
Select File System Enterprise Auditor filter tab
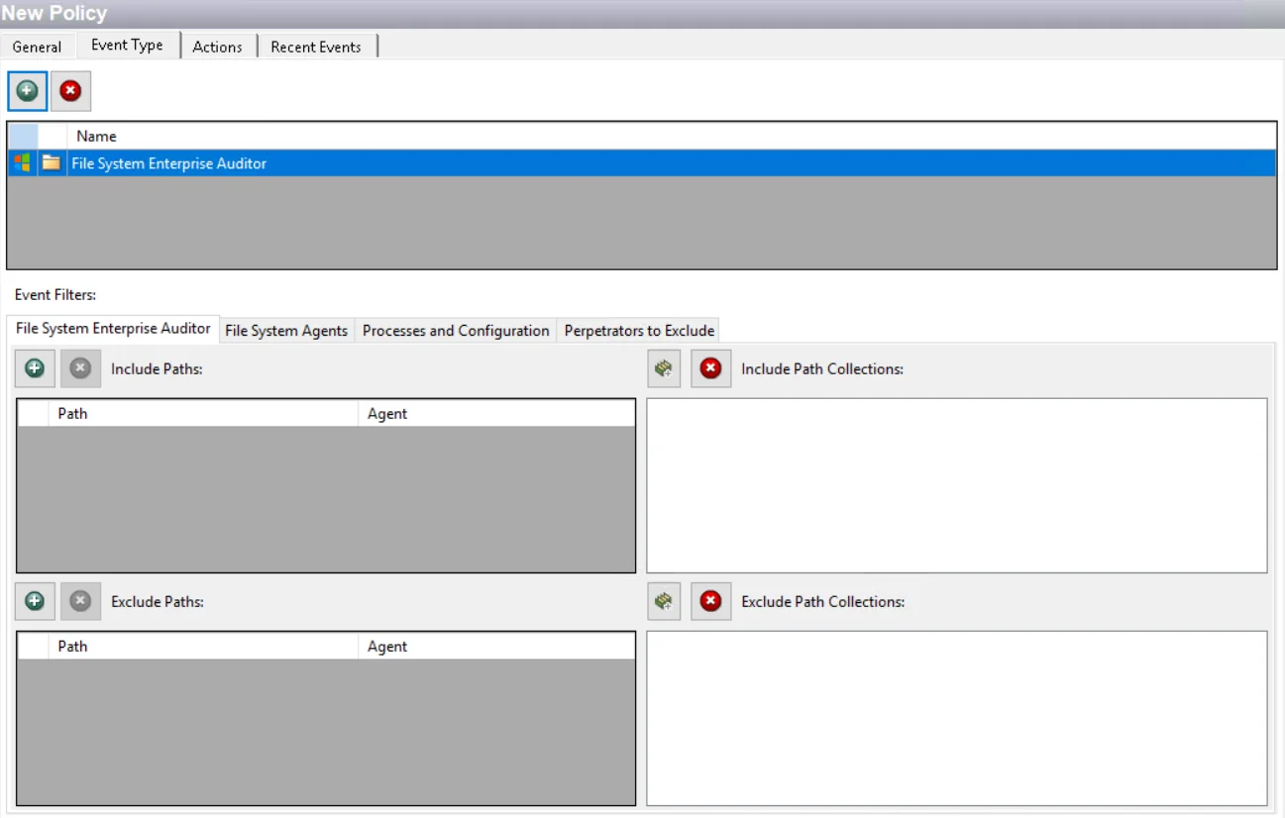[x=113, y=328]
